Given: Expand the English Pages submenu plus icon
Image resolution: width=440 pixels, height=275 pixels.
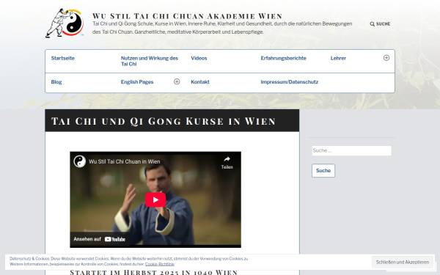Looking at the screenshot, I should pyautogui.click(x=177, y=81).
